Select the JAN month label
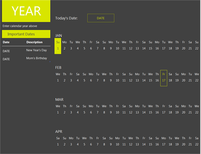The height and width of the screenshot is (154, 201). (59, 35)
